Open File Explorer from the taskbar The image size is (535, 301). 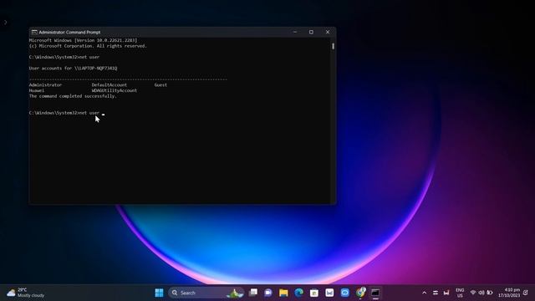pos(283,293)
